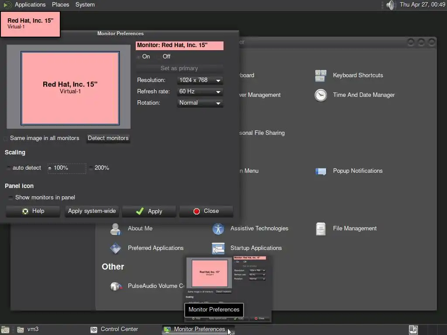Click the vm3 folder icon in taskbar
447x335 pixels.
pos(20,330)
